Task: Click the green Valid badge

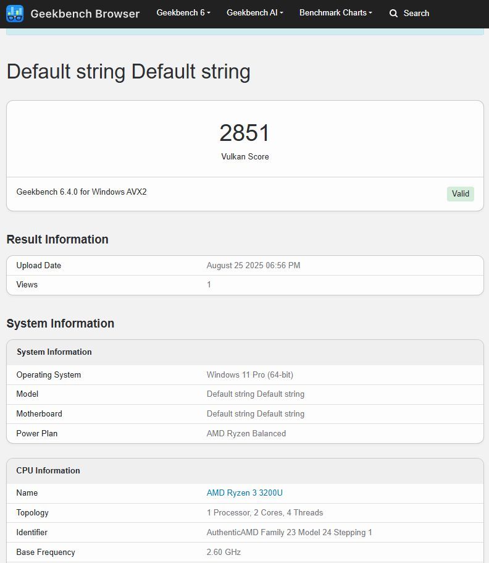Action: [461, 193]
